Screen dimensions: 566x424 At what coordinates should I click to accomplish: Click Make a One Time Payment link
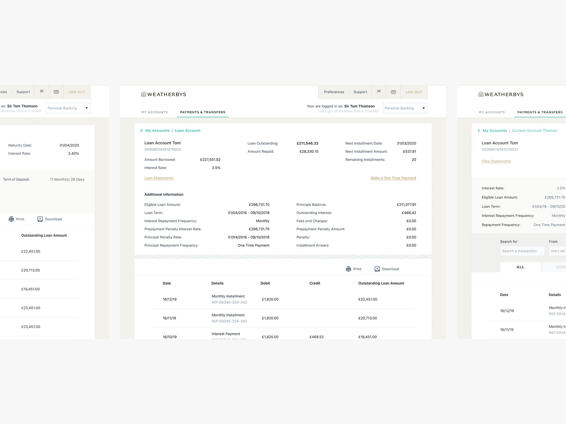tap(393, 178)
